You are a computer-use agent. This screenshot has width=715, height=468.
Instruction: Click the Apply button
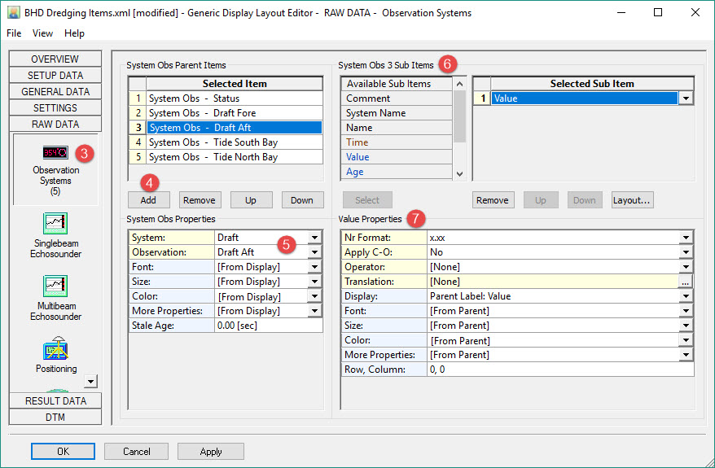tap(210, 451)
